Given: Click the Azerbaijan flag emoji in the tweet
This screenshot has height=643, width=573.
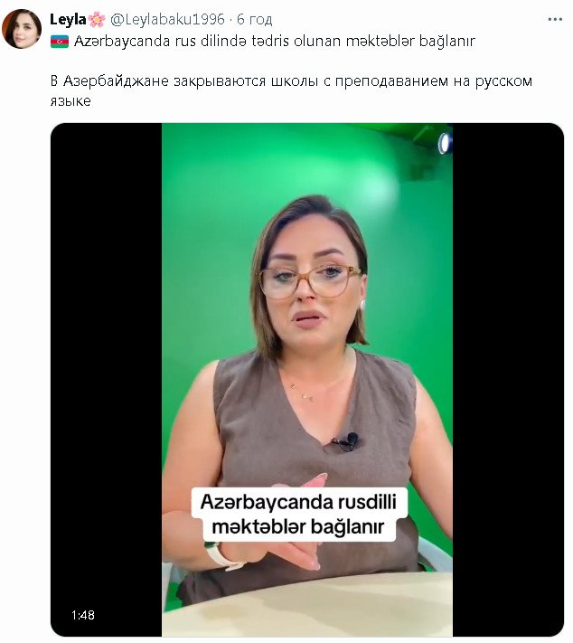Looking at the screenshot, I should [x=60, y=42].
